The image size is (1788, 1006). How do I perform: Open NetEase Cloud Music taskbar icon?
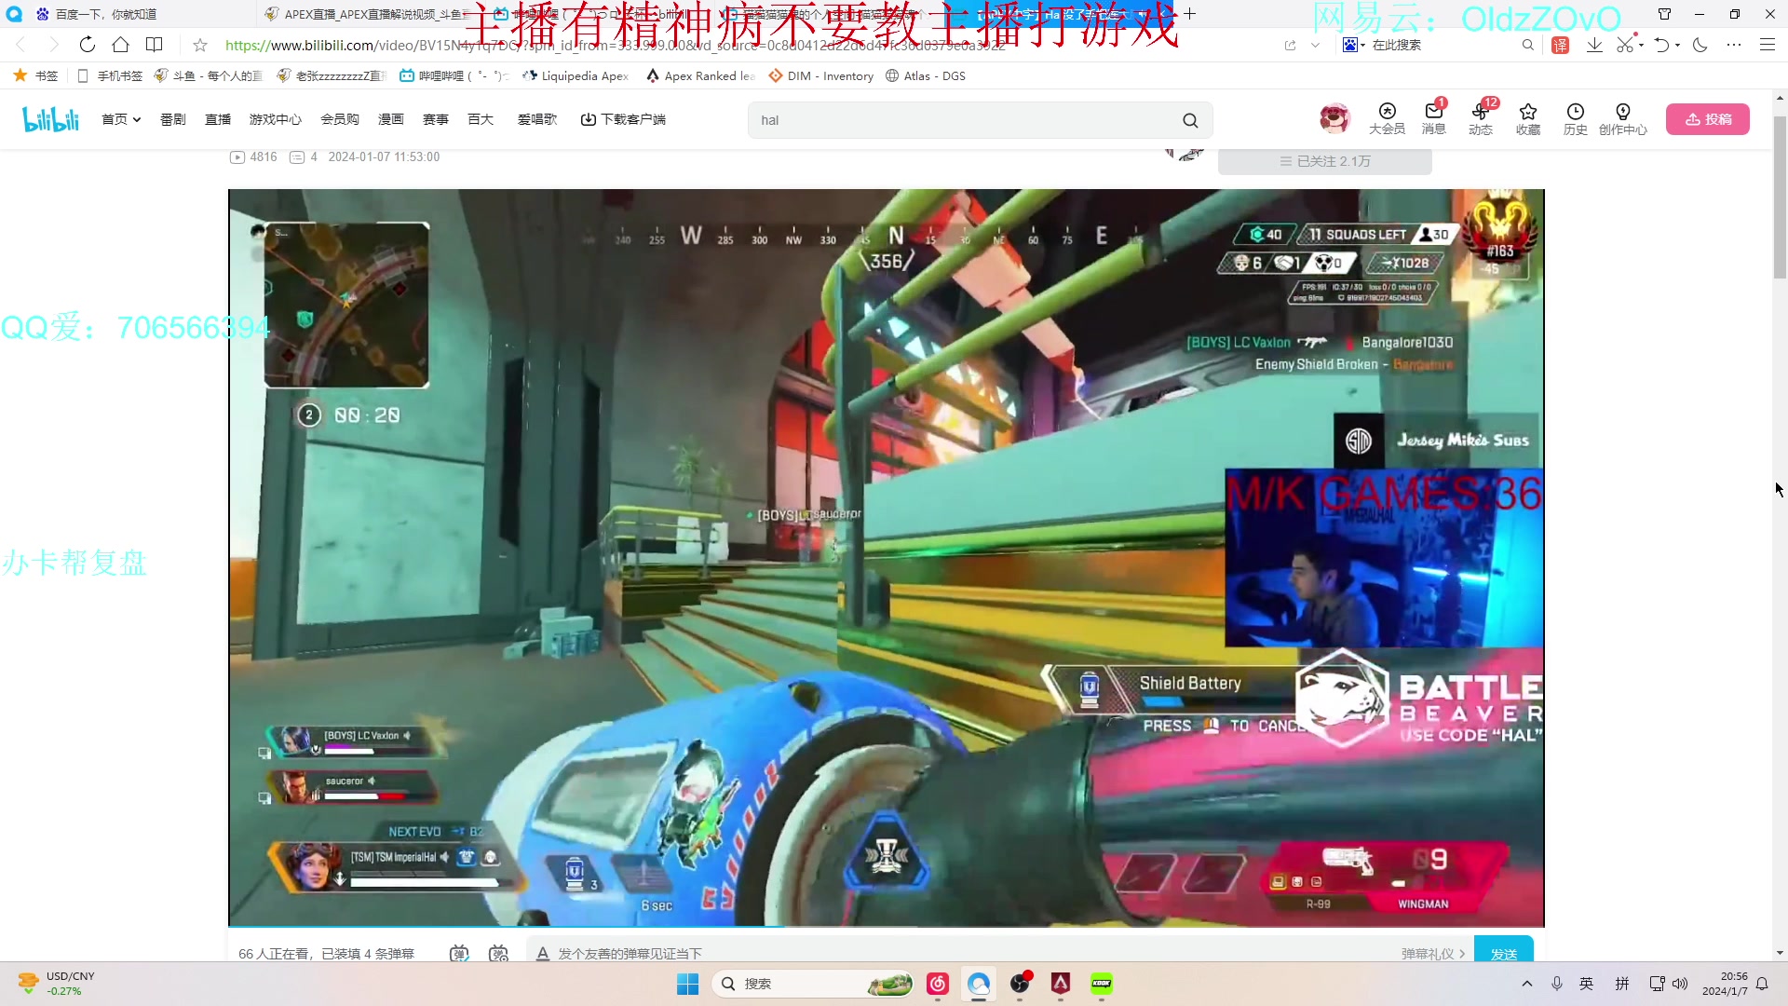pyautogui.click(x=938, y=984)
